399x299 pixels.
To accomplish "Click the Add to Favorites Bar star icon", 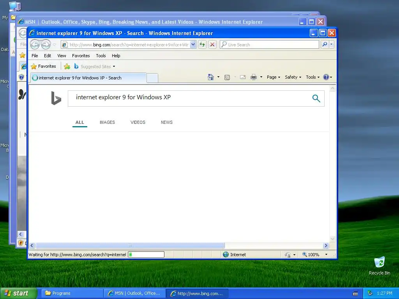I will 67,66.
